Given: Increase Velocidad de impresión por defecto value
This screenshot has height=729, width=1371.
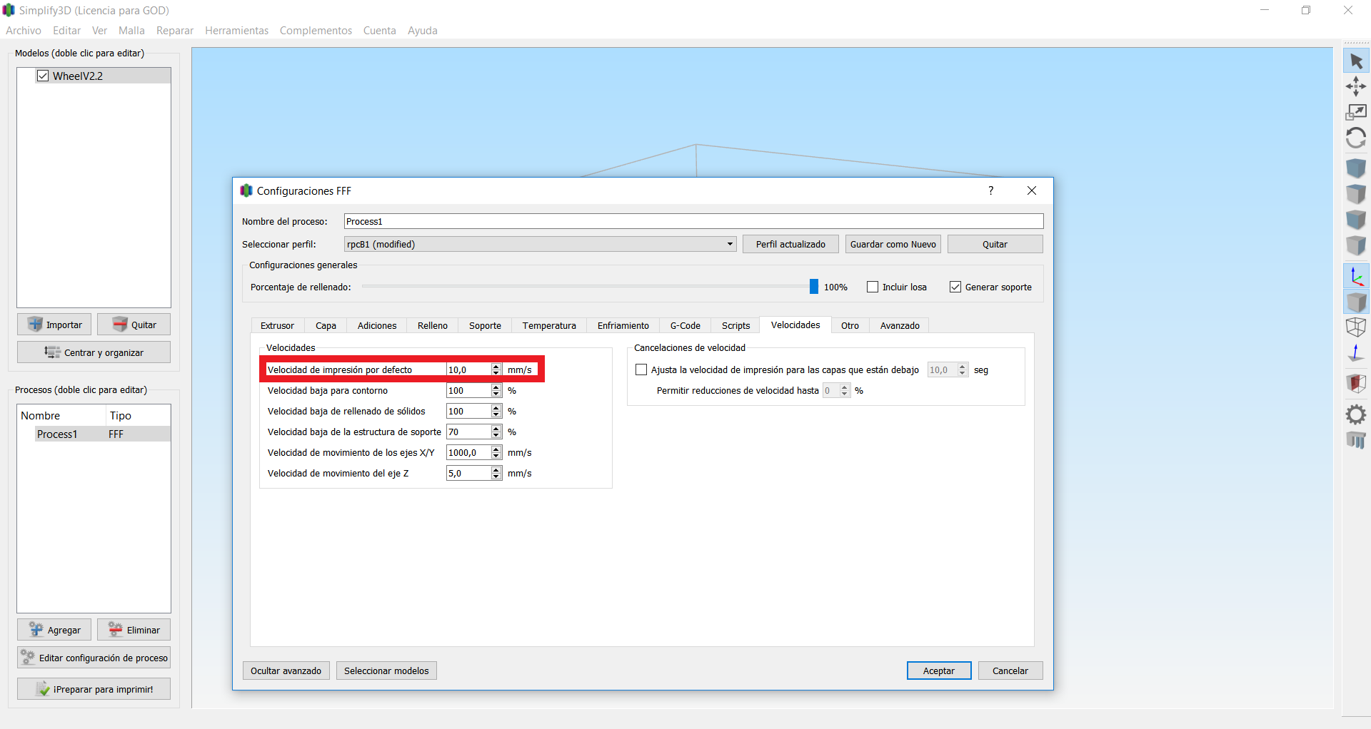Looking at the screenshot, I should [496, 366].
